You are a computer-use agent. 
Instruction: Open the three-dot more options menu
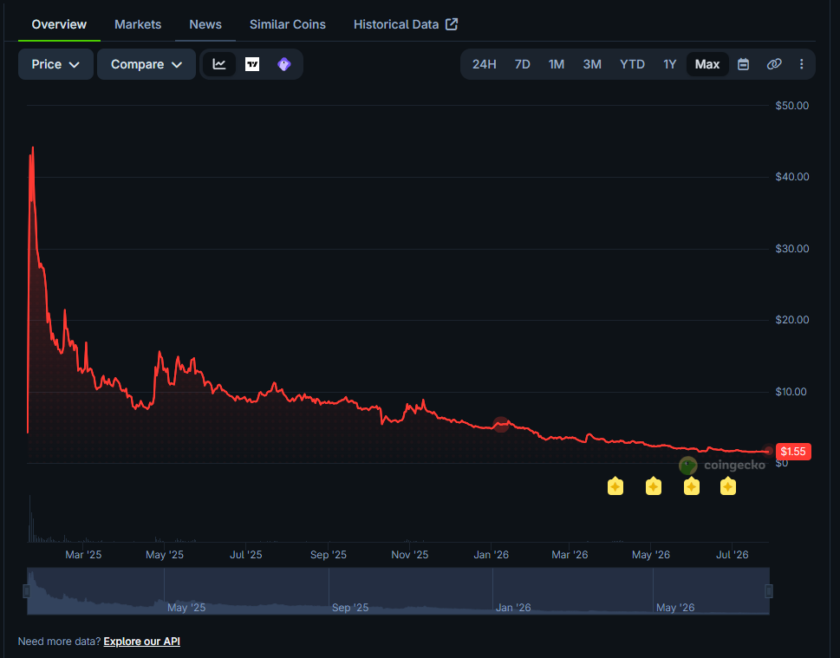(802, 64)
